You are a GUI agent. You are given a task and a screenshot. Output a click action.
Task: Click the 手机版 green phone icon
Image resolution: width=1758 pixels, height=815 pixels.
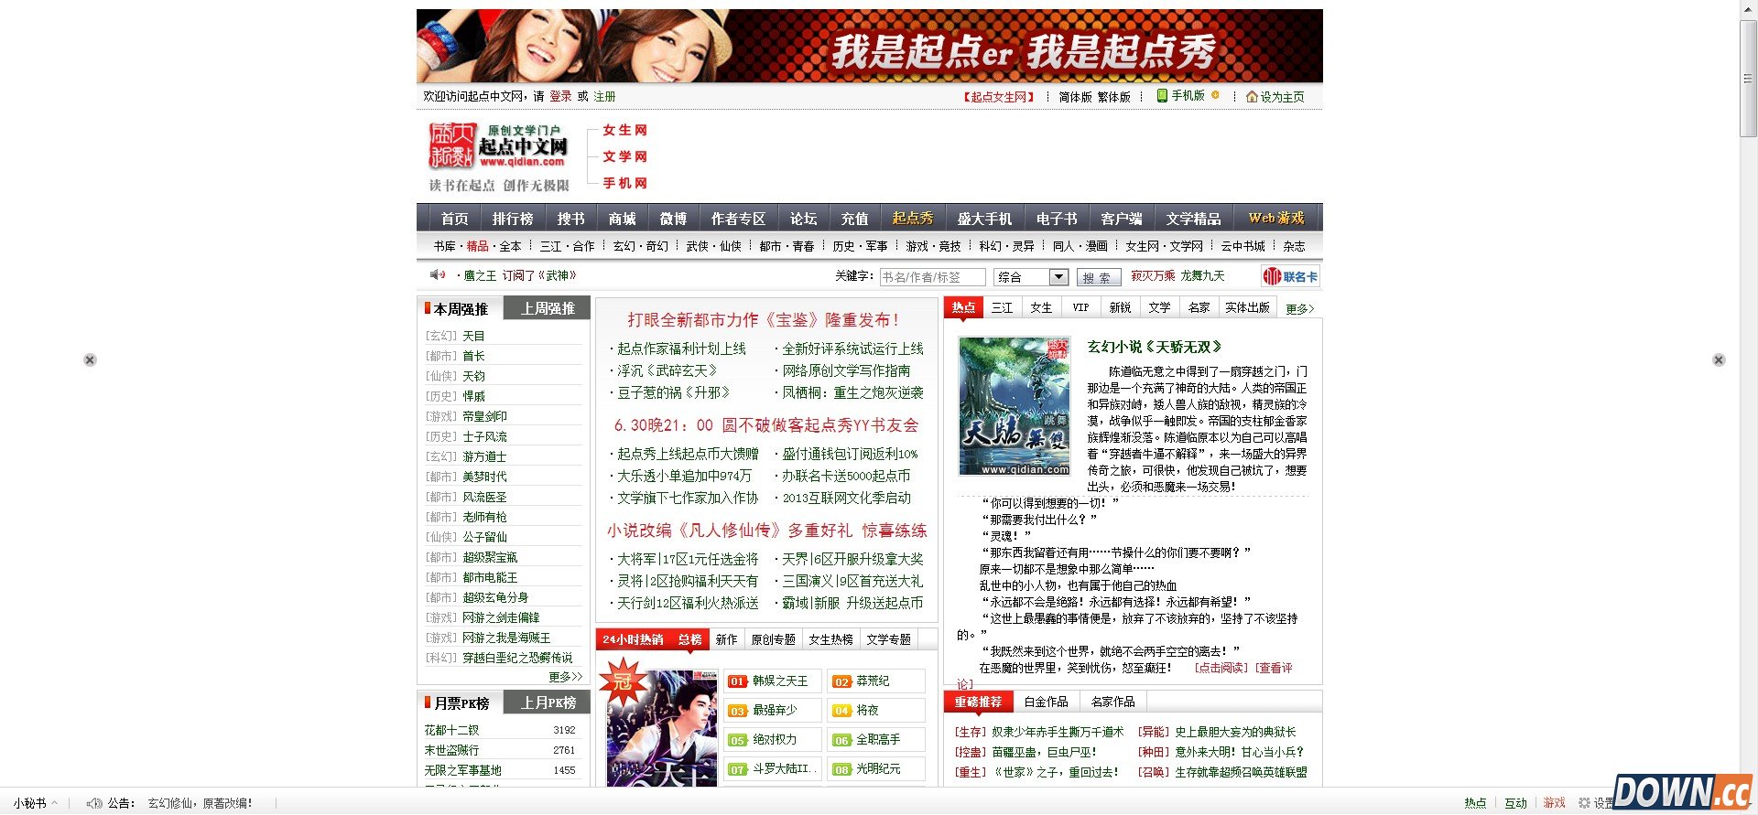point(1162,96)
